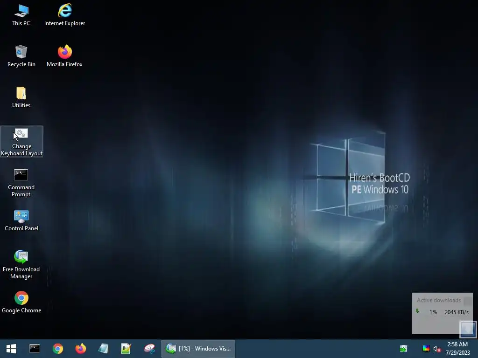The image size is (478, 358).
Task: Select the Change Keyboard Layout icon
Action: [x=21, y=142]
